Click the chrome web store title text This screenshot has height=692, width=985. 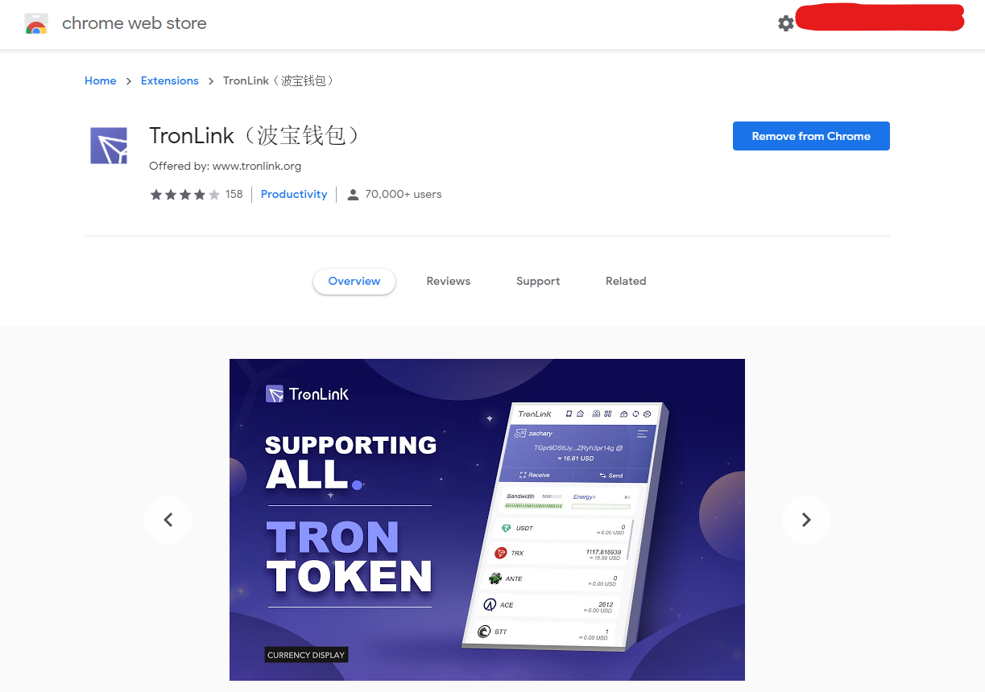tap(135, 24)
